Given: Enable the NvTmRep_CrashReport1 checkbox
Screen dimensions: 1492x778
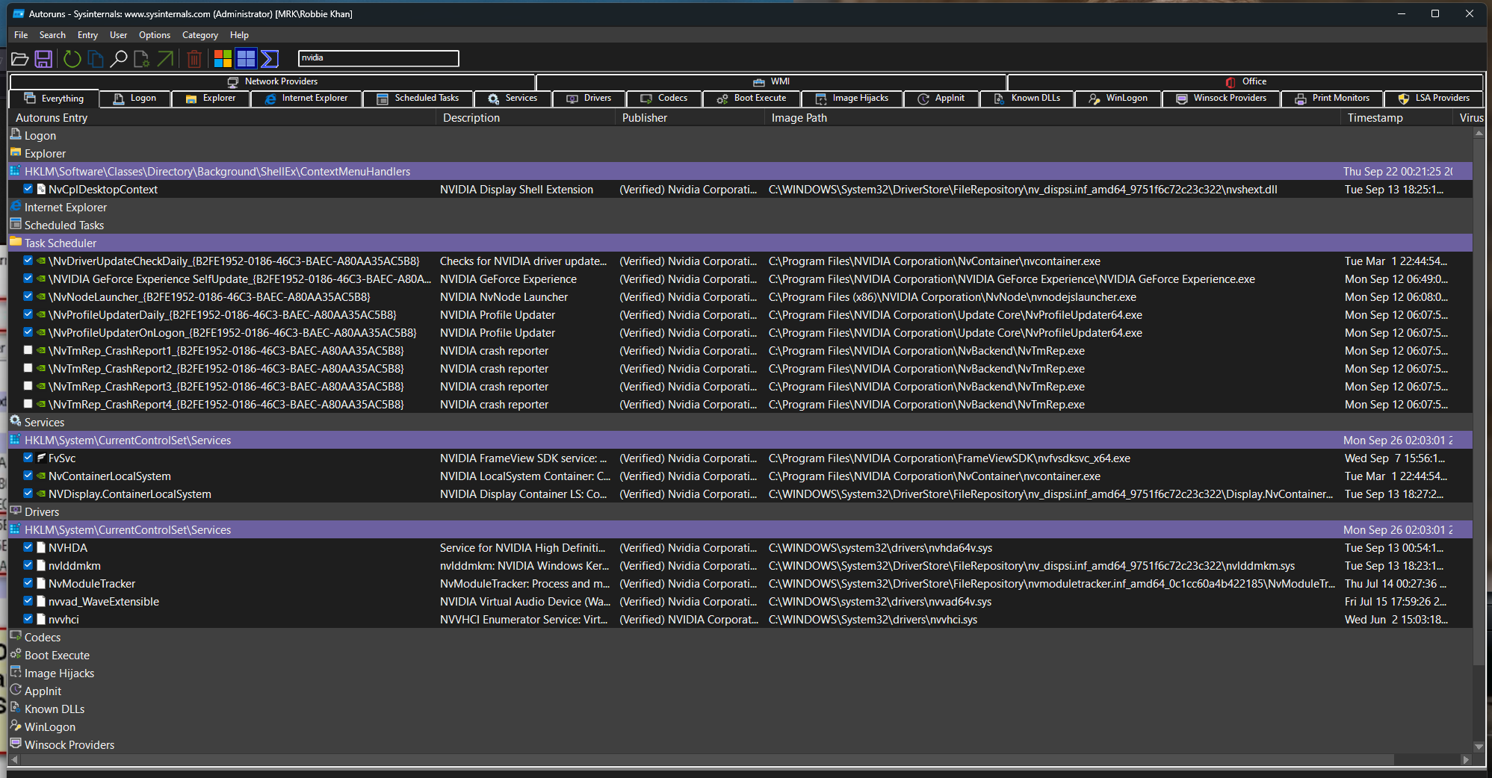Looking at the screenshot, I should click(x=28, y=350).
